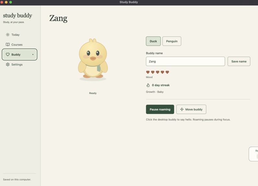Click the fifth mood heart
Image resolution: width=258 pixels, height=186 pixels.
point(167,72)
